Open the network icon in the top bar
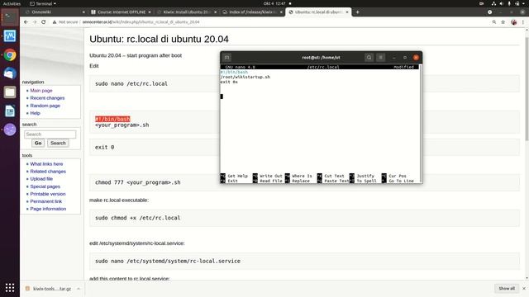The image size is (529, 297). pos(493,3)
